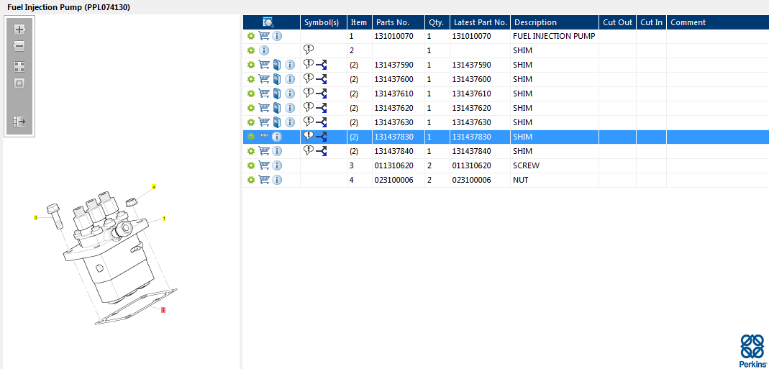Click callout 3 label in diagram
The height and width of the screenshot is (369, 769).
35,217
